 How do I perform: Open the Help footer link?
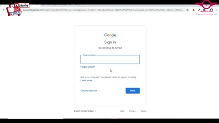(x=122, y=111)
